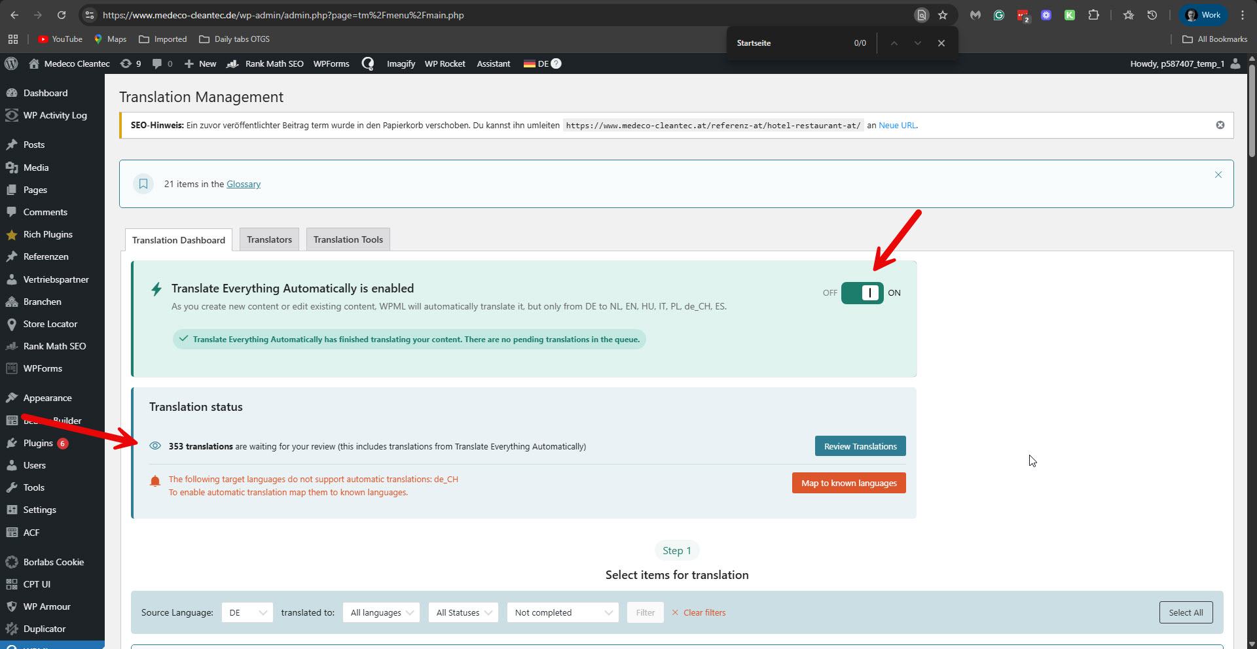Click New in admin bar
This screenshot has width=1257, height=649.
coord(200,63)
